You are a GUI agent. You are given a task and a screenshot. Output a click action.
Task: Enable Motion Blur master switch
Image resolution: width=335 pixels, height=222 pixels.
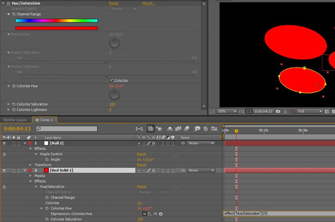pyautogui.click(x=187, y=129)
